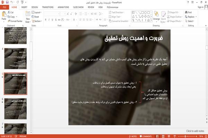Switch to the SLIDE SHOW tab

[x=78, y=7]
